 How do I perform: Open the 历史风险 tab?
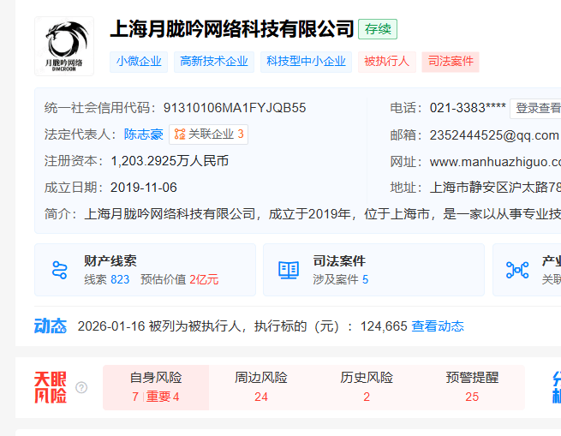pyautogui.click(x=367, y=387)
